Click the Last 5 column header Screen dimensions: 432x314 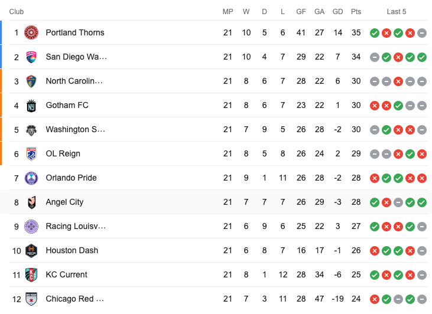[x=396, y=12]
